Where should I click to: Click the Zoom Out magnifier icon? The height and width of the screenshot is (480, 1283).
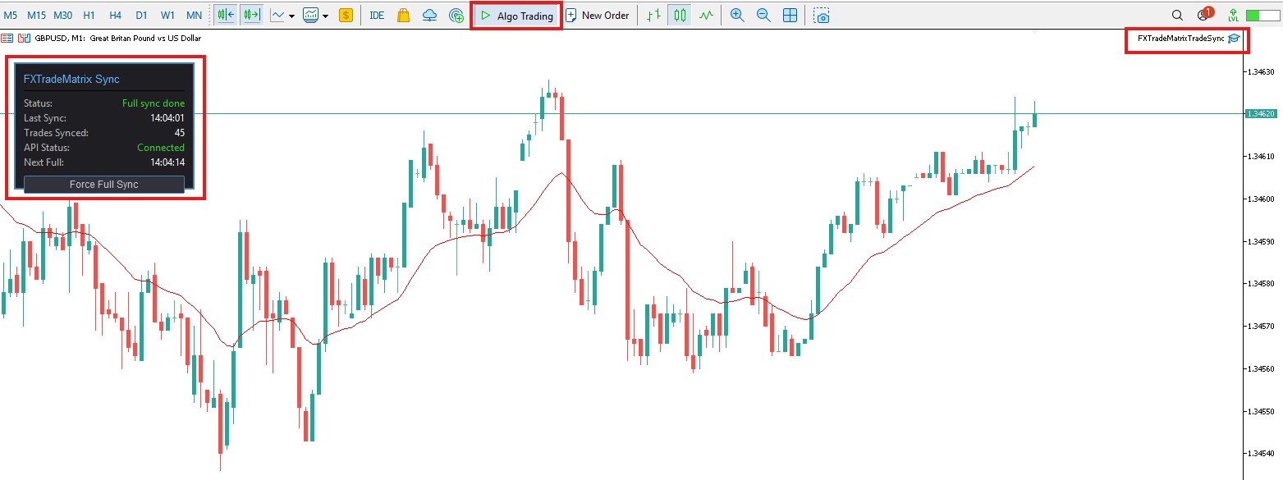tap(763, 16)
